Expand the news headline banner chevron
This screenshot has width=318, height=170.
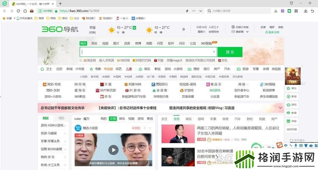(x=281, y=108)
